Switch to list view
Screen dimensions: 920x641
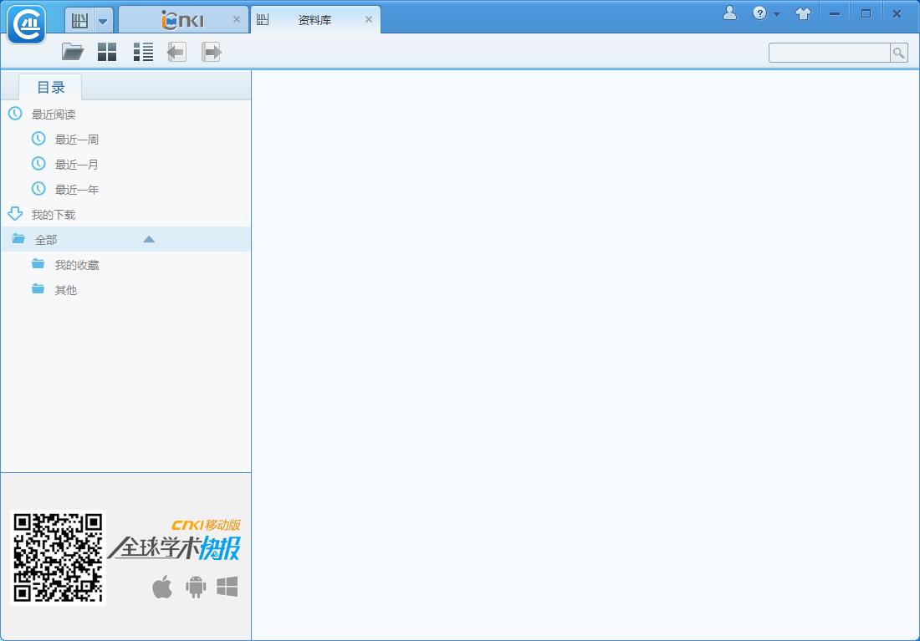click(x=143, y=52)
